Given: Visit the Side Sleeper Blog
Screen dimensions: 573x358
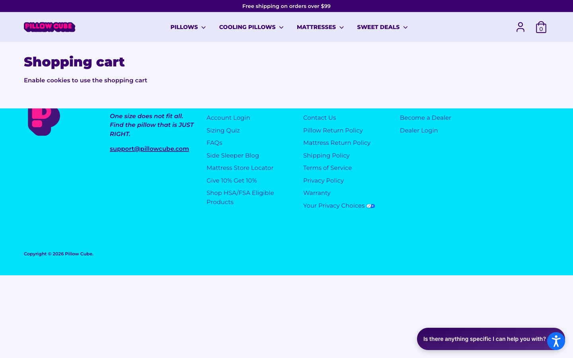Looking at the screenshot, I should [232, 156].
